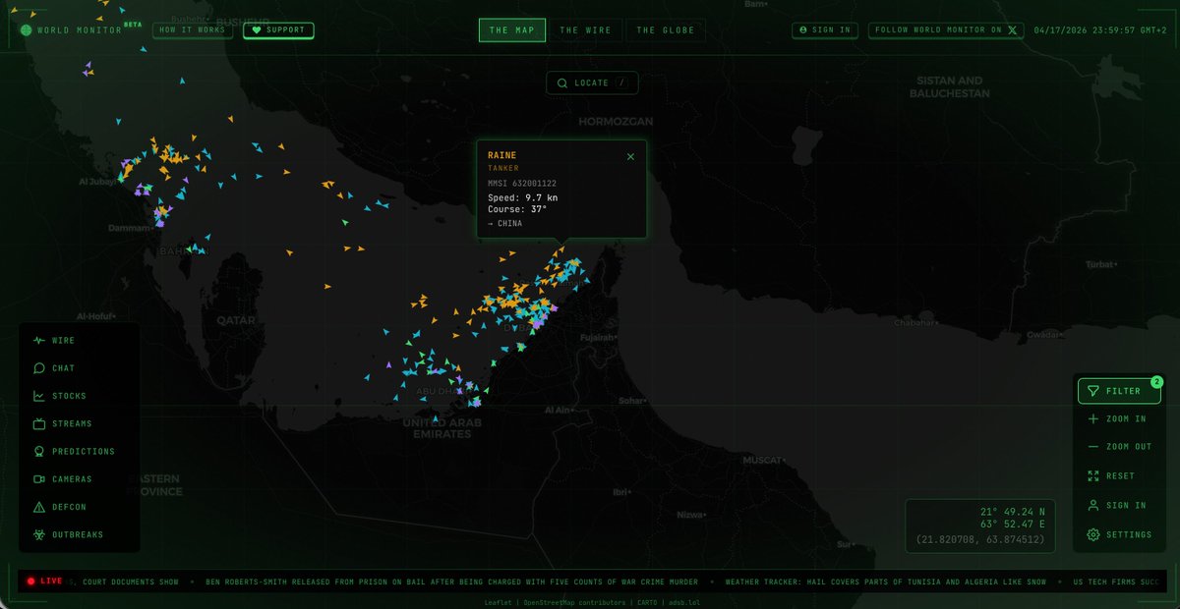Open Settings from the right panel

(1119, 534)
